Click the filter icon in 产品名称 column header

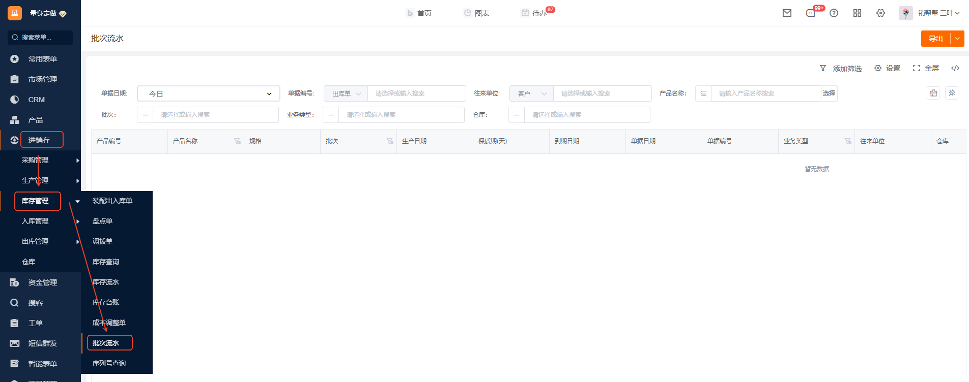tap(237, 141)
